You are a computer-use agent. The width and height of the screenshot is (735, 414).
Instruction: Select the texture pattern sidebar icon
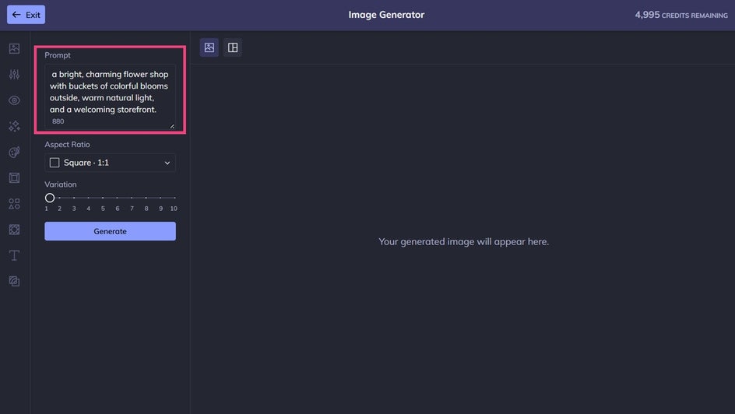click(15, 230)
